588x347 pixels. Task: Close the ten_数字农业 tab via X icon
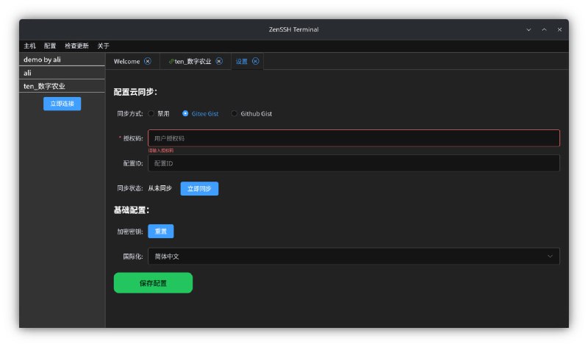point(219,61)
